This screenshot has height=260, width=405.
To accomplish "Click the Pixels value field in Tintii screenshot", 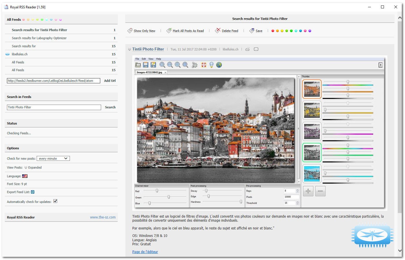I will 292,197.
